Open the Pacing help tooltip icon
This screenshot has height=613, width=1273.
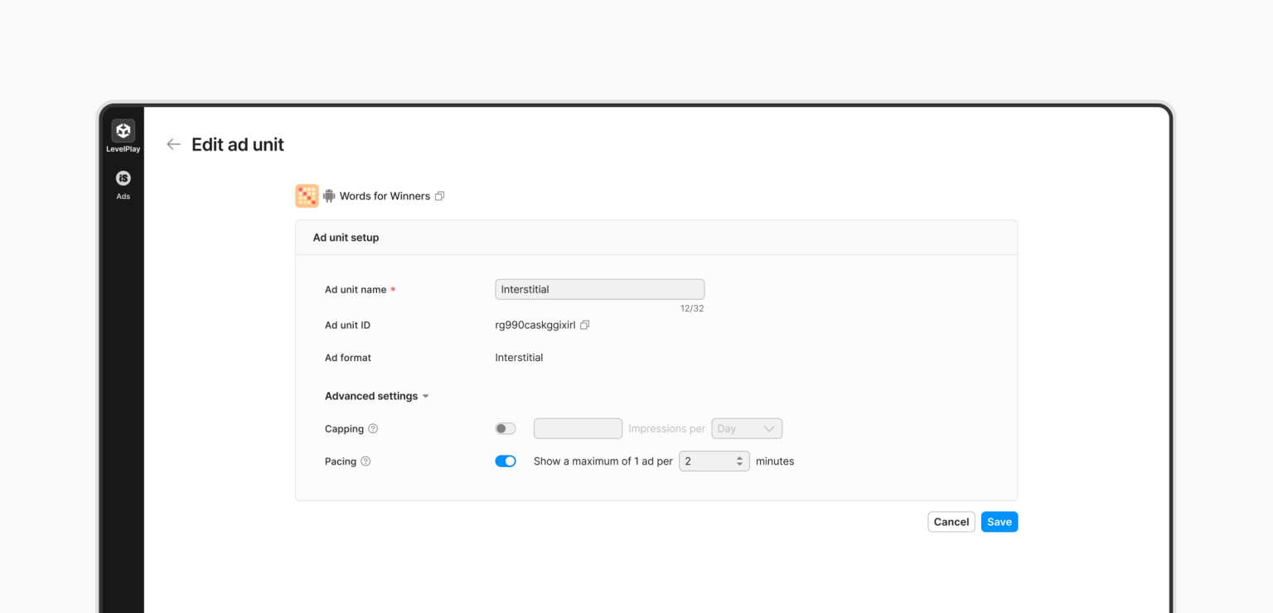365,461
